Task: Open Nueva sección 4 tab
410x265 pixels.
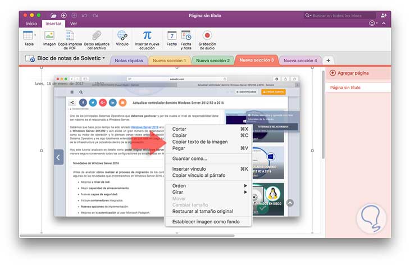Action: tap(300, 61)
